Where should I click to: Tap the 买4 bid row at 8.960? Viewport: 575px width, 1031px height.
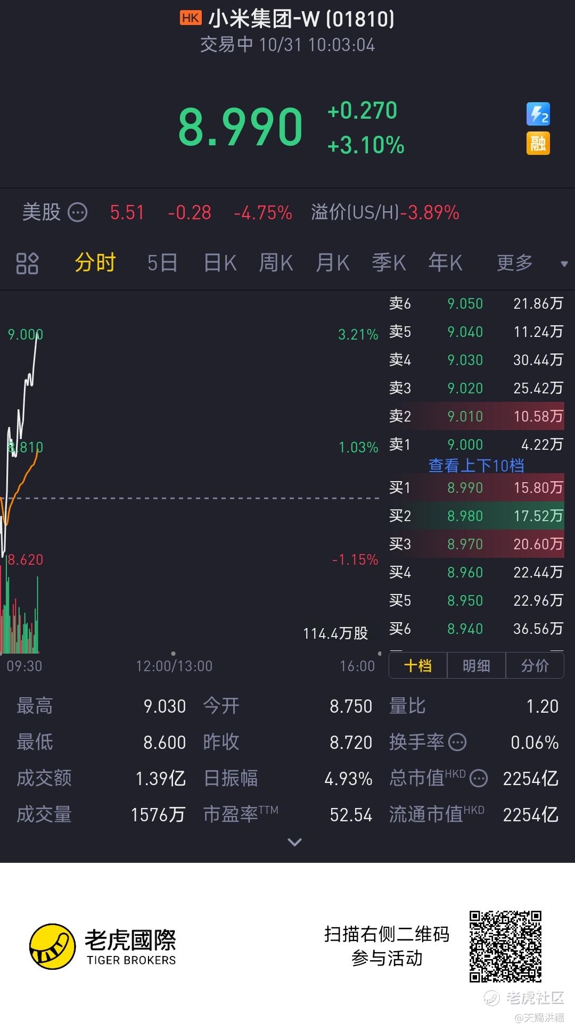point(476,572)
